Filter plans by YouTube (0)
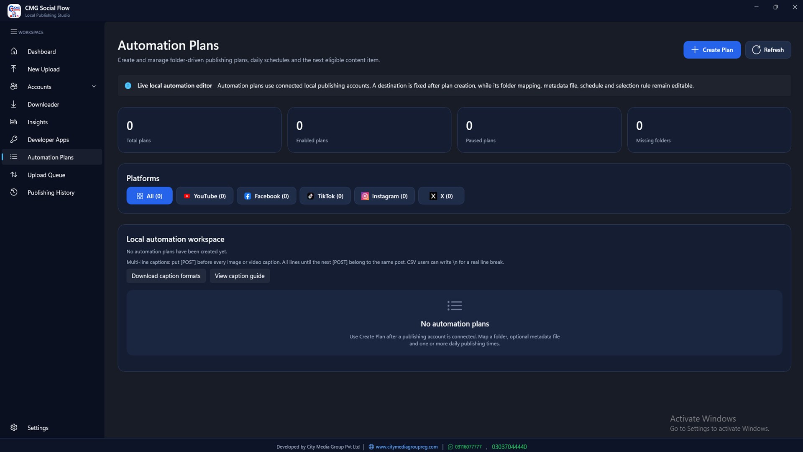 [x=205, y=196]
